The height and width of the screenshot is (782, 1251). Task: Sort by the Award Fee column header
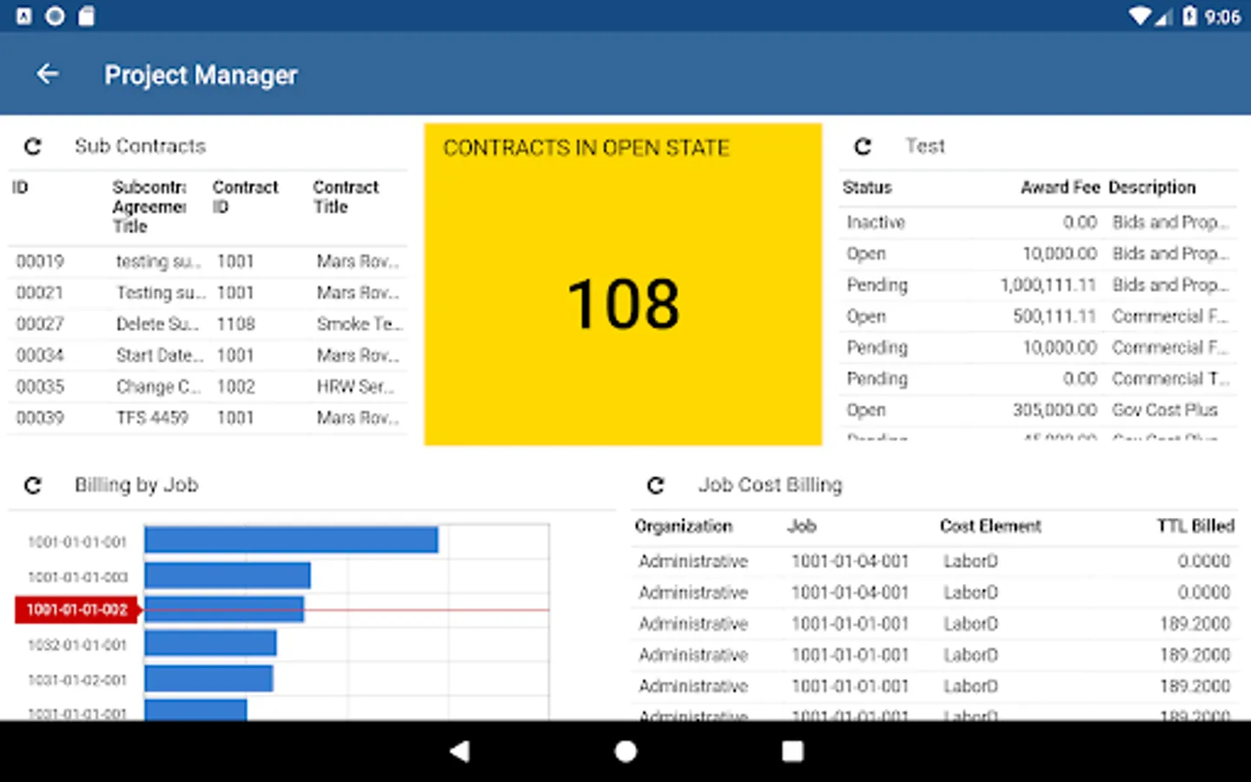coord(1060,188)
